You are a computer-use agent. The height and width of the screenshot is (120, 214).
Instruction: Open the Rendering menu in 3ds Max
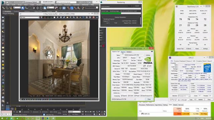(68, 5)
